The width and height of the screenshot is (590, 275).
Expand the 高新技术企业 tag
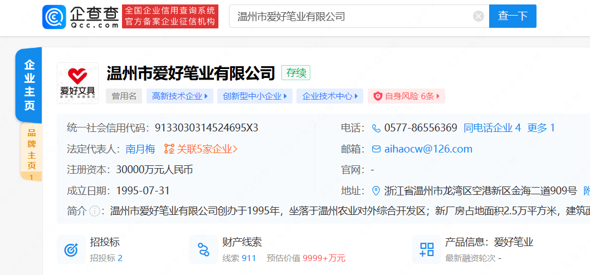(180, 96)
